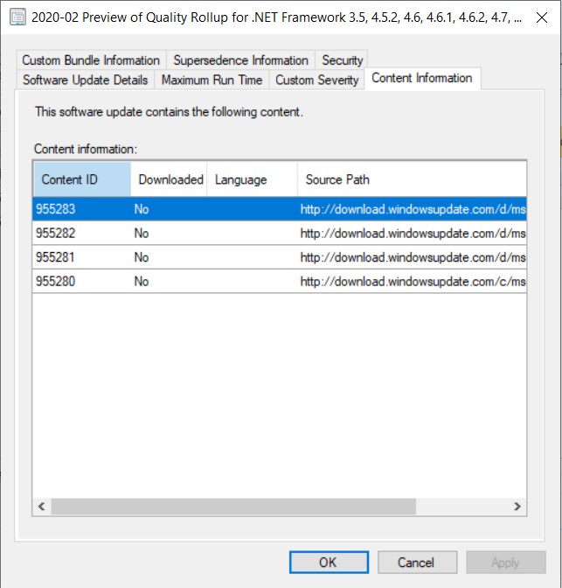The width and height of the screenshot is (562, 588).
Task: Switch to Supersedence Information tab
Action: pos(240,60)
